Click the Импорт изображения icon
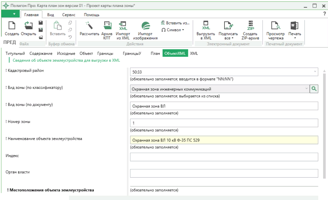The width and height of the screenshot is (328, 200). (145, 26)
